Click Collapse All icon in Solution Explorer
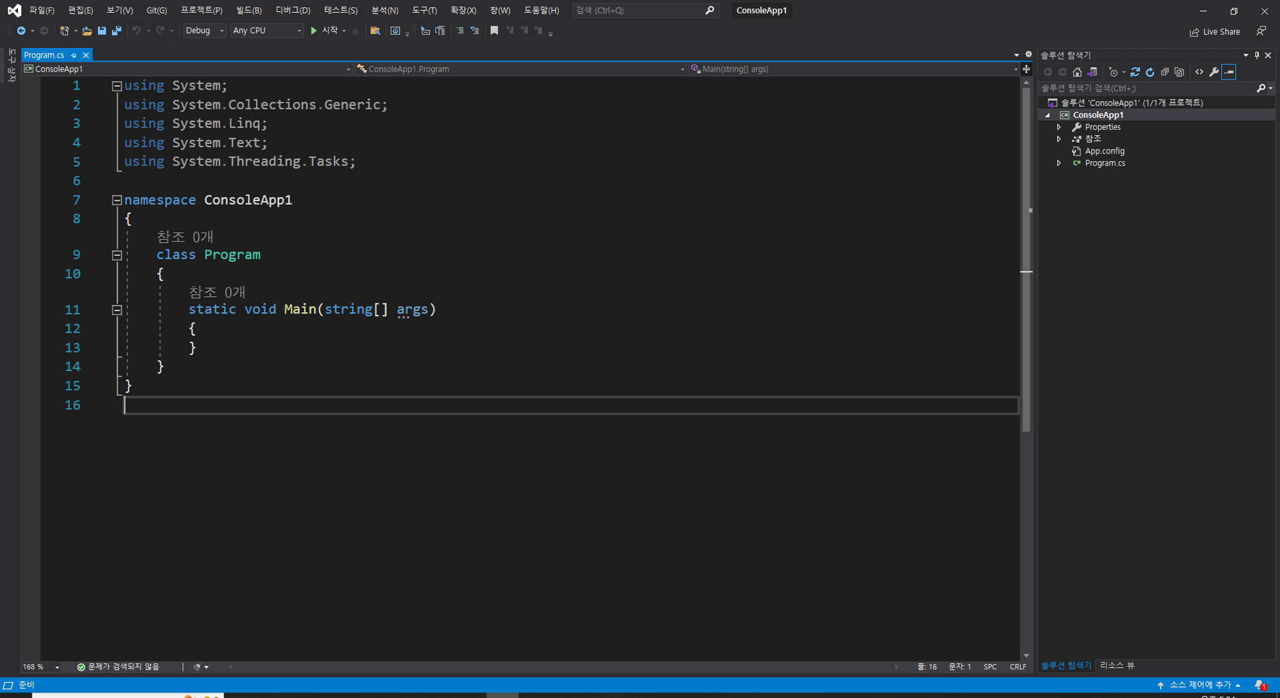 (1165, 72)
